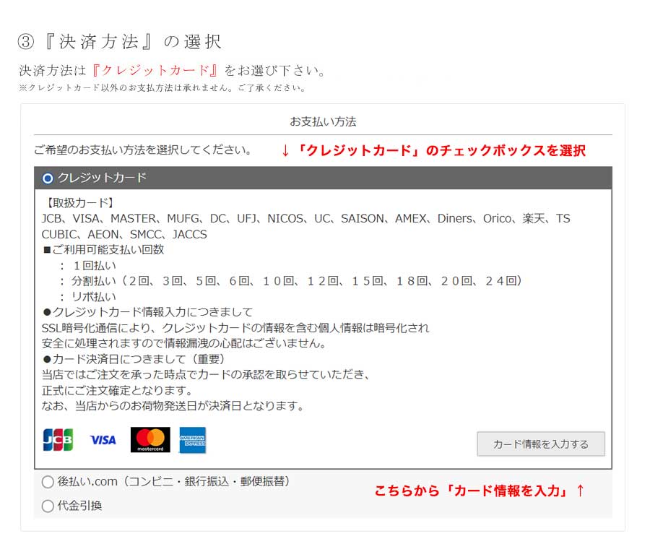The image size is (650, 557).
Task: Click the ※クレジットカード以外のお支払方法 note
Action: click(x=162, y=88)
